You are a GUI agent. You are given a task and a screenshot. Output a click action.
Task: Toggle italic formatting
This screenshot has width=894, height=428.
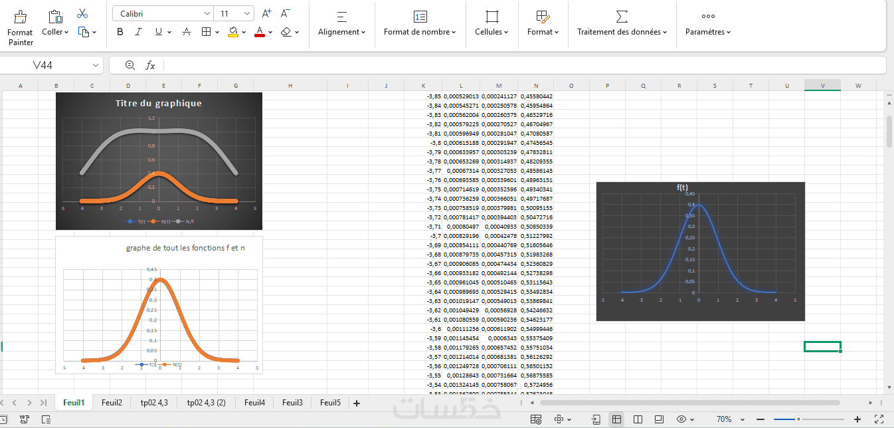138,32
